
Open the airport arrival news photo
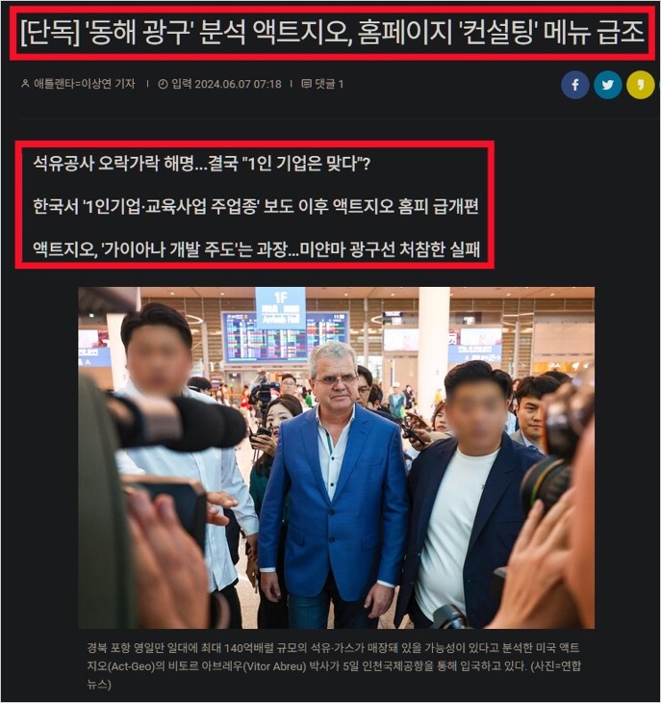[337, 457]
